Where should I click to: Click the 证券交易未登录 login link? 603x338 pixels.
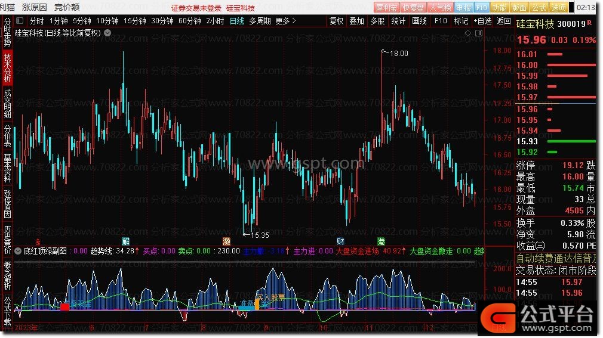tap(196, 8)
